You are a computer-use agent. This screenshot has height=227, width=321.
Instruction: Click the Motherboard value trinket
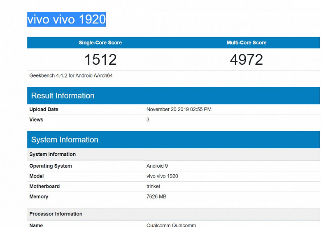153,187
